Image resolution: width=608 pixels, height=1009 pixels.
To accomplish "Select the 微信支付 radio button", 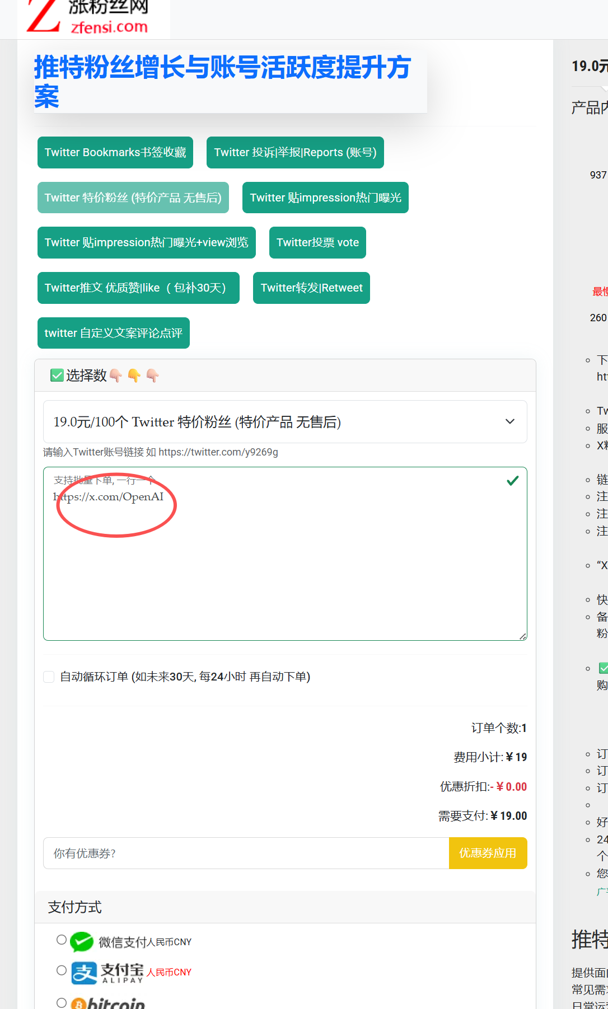I will tap(62, 940).
